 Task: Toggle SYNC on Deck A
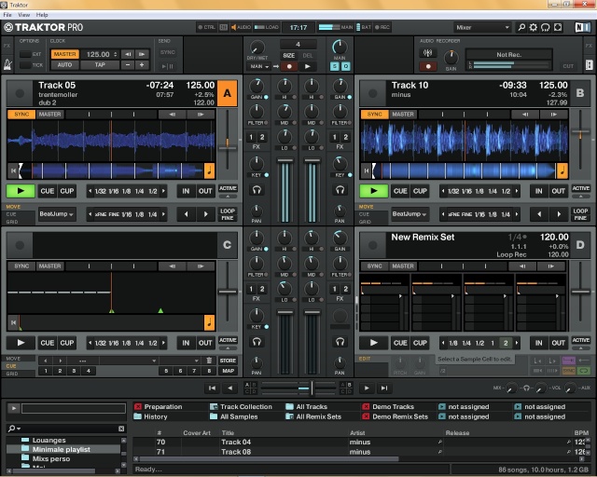[21, 114]
